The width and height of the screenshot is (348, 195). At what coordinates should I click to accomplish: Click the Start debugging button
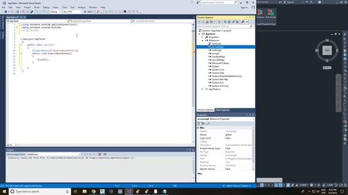pos(89,12)
